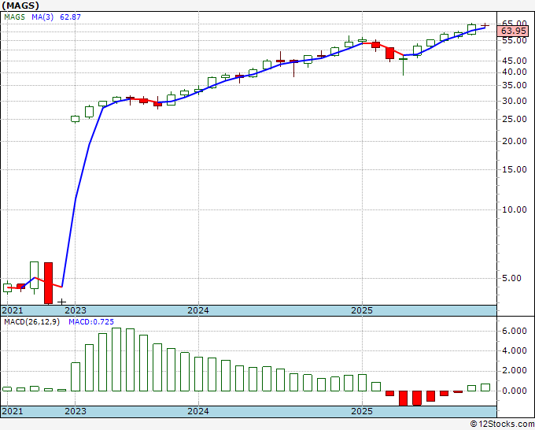Click the 2.000 MACD axis label
535x430 pixels.
515,371
